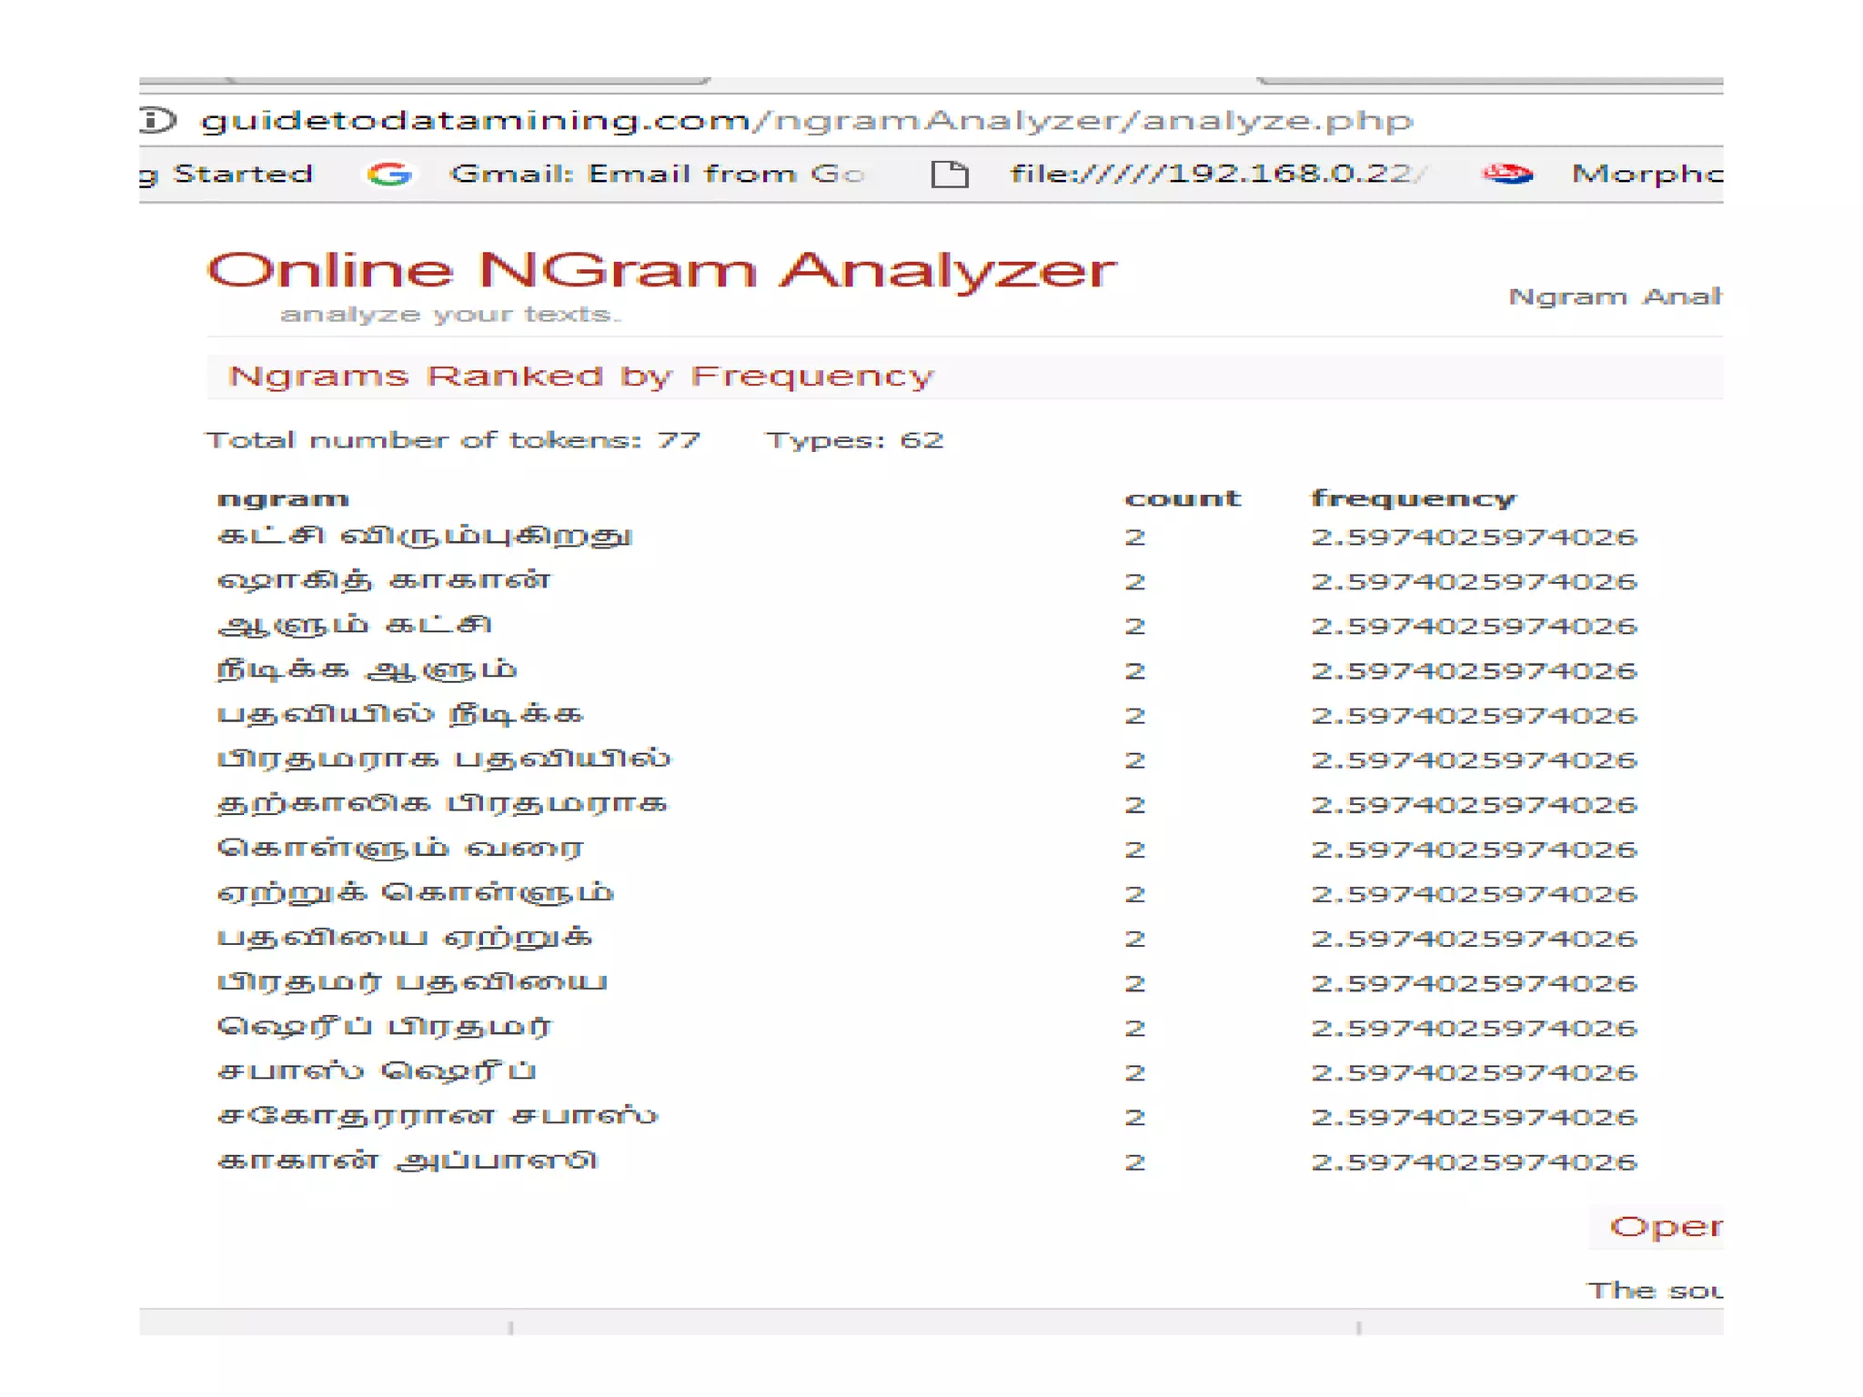Click the Online NGram Analyzer title
1863x1397 pixels.
tap(661, 270)
